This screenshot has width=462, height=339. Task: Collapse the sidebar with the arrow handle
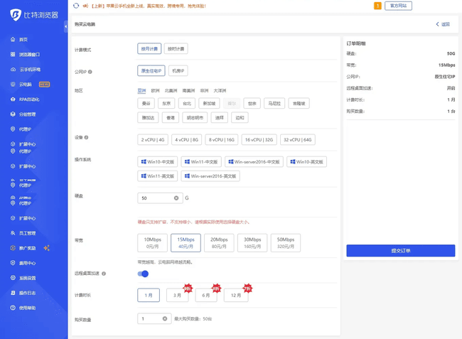click(65, 26)
